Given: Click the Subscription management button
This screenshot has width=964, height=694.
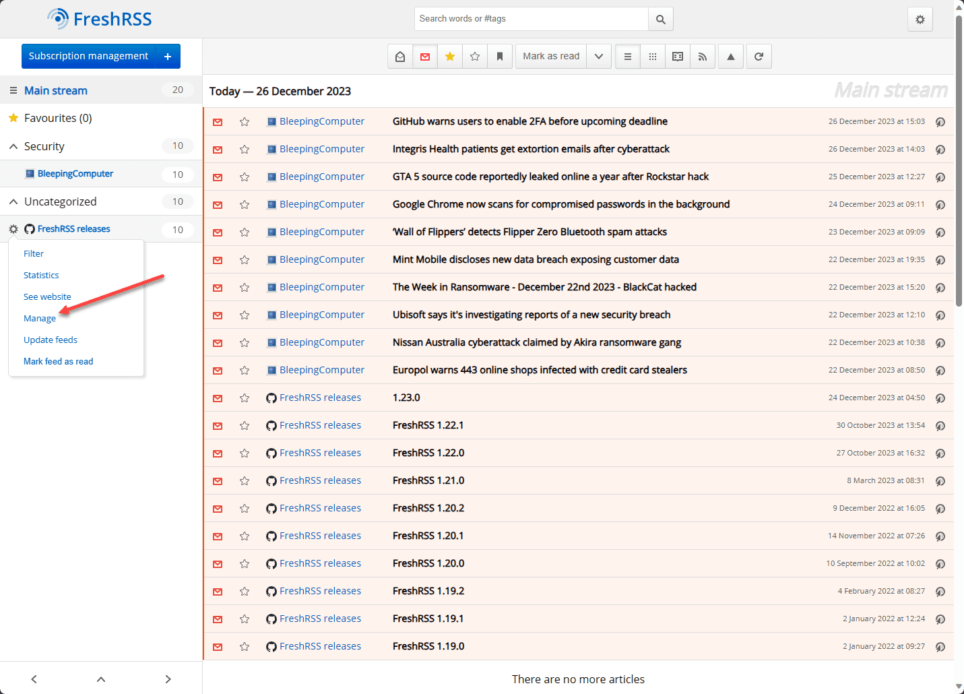Looking at the screenshot, I should click(88, 56).
